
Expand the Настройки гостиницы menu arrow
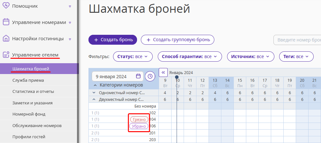click(70, 39)
